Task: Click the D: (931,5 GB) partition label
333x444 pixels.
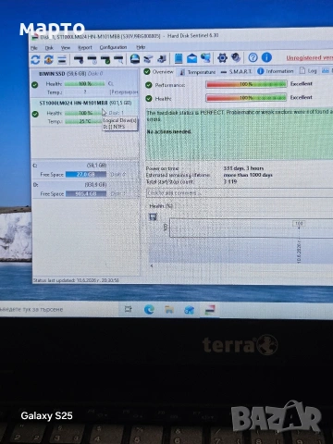Action: pos(95,184)
